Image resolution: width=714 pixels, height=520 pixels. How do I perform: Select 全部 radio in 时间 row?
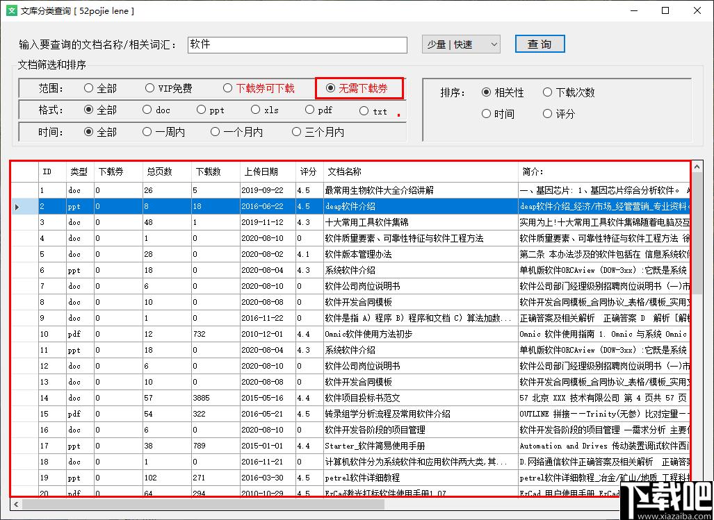100,132
